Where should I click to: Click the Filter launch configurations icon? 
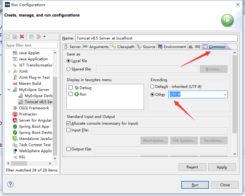tap(39, 36)
